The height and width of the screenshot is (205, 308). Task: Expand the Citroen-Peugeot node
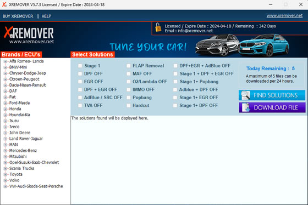[5, 79]
